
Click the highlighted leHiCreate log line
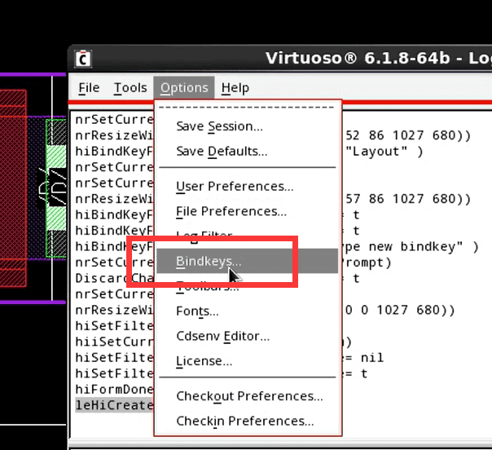coord(114,406)
